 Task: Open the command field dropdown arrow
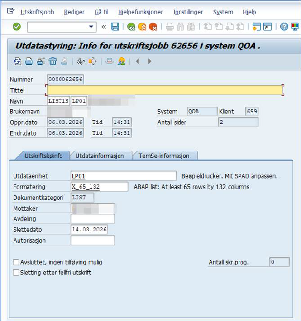tap(91, 27)
